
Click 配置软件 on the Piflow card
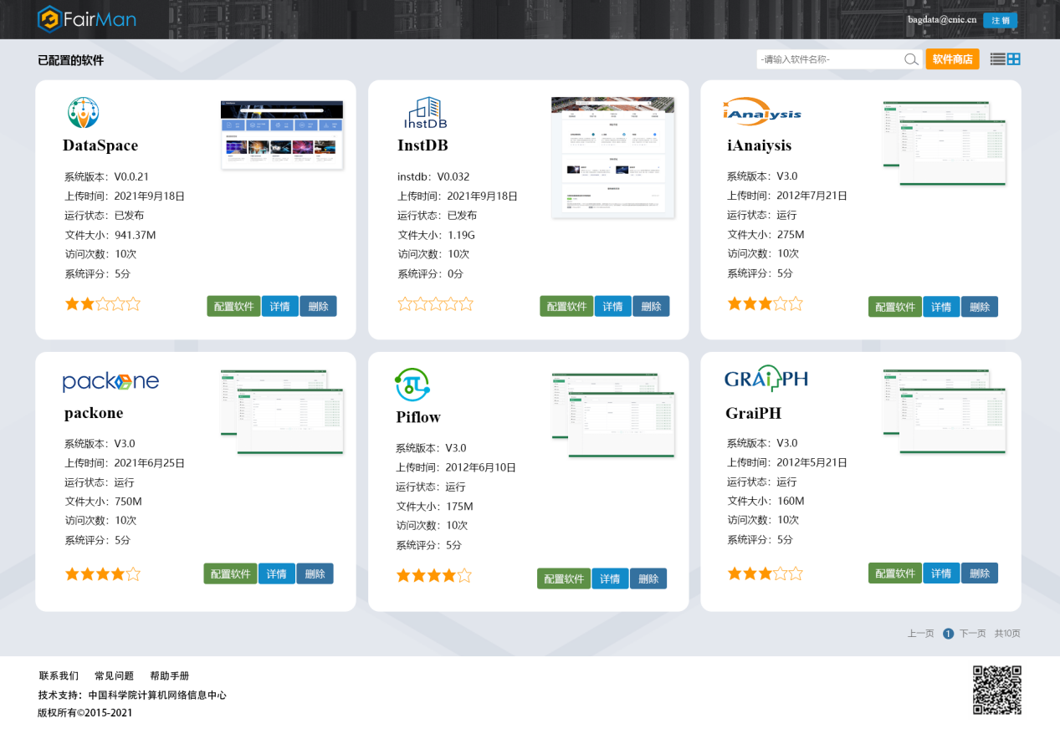563,578
